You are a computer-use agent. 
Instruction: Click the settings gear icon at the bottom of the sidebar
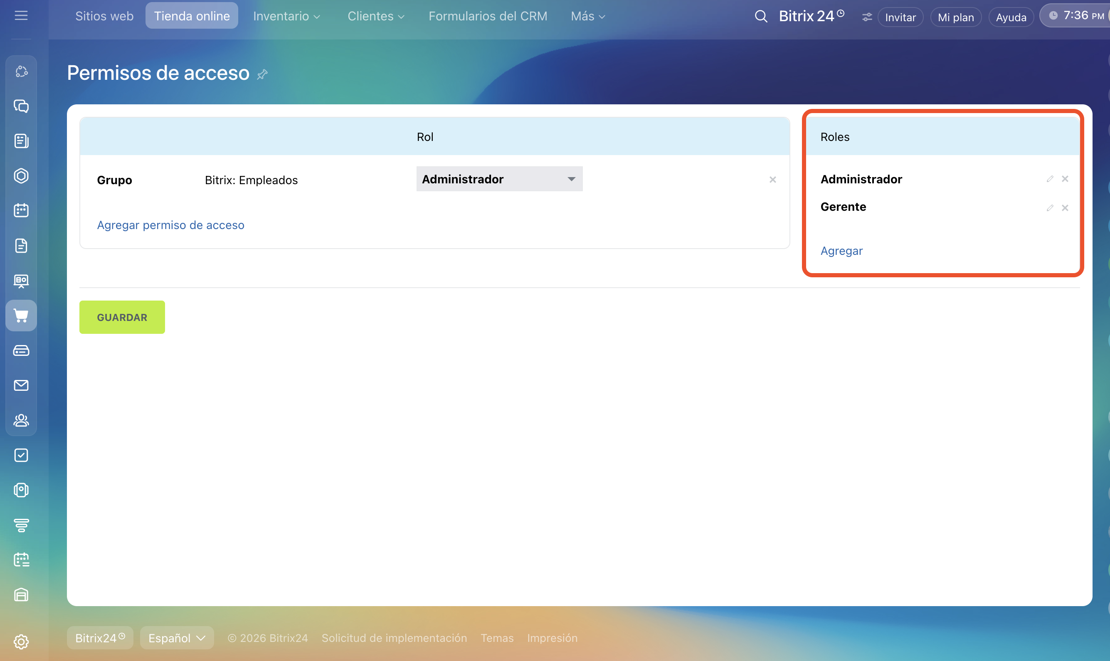pos(21,641)
